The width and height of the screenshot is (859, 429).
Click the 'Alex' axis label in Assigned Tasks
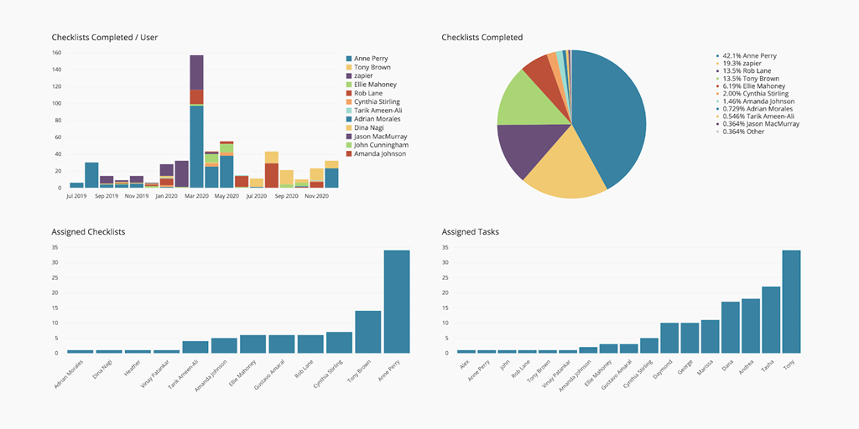click(x=463, y=365)
